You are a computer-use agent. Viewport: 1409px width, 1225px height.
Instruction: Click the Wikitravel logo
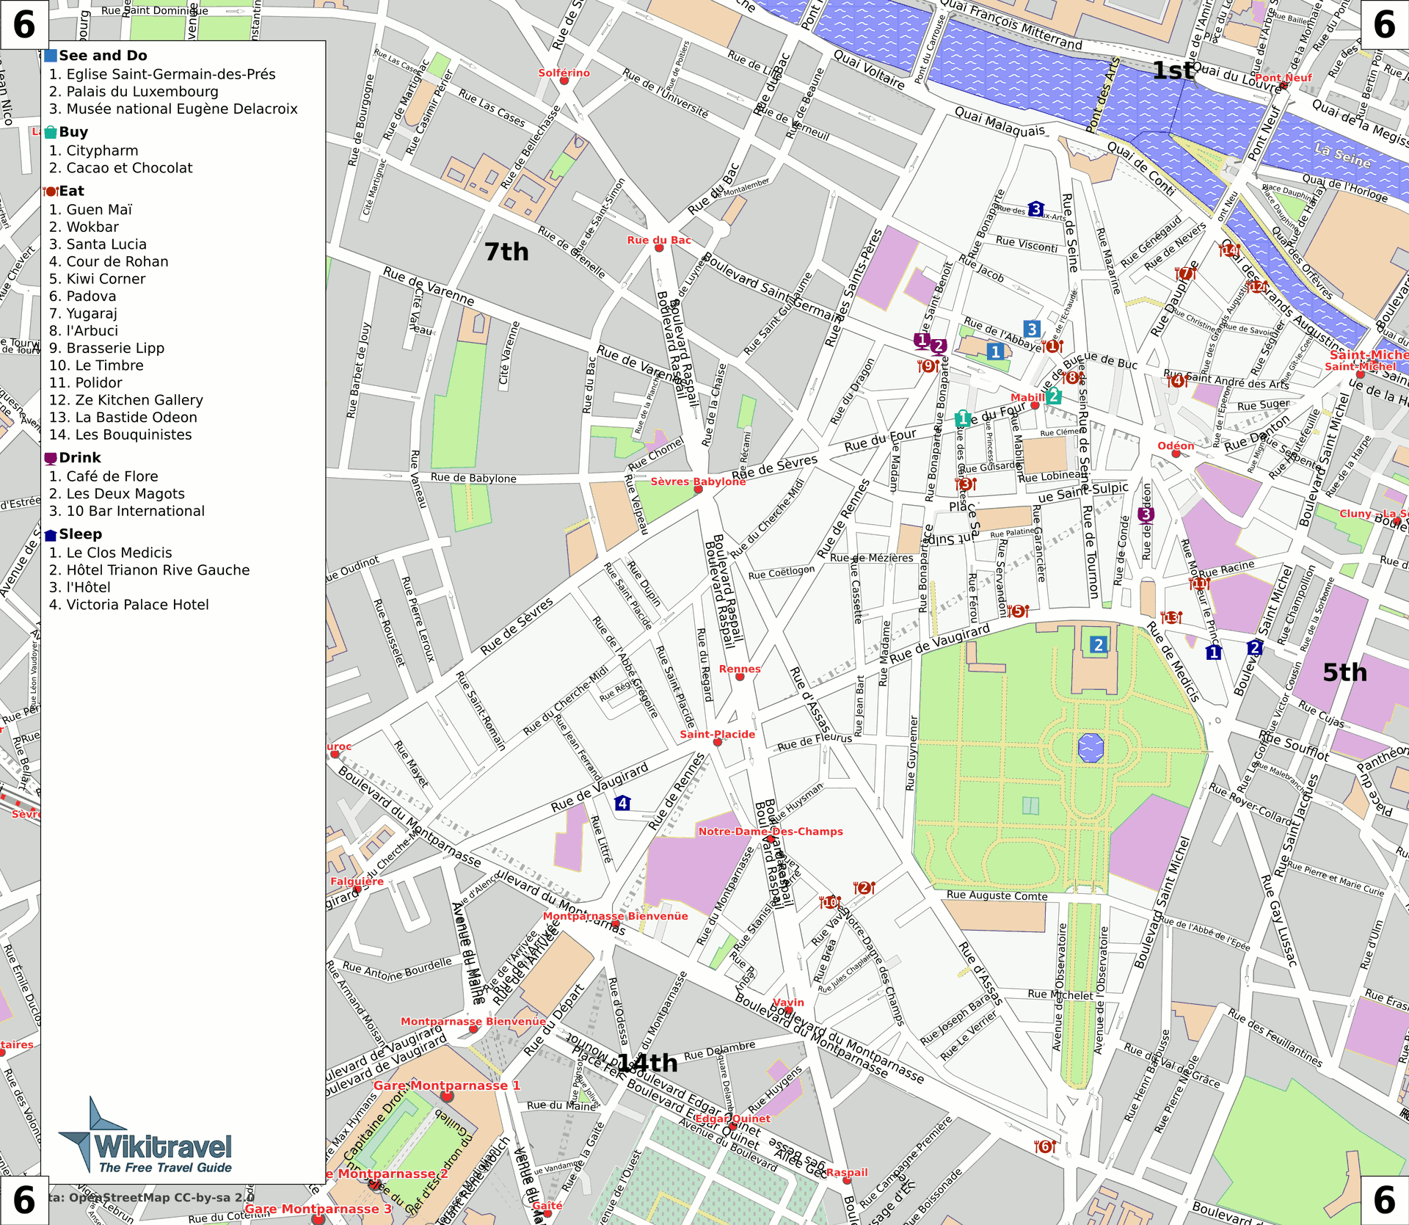[145, 1136]
